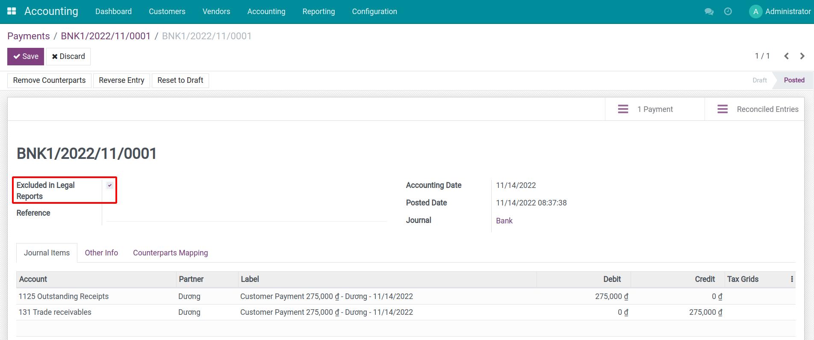Open the conversations chat icon
The width and height of the screenshot is (814, 340).
pyautogui.click(x=709, y=12)
